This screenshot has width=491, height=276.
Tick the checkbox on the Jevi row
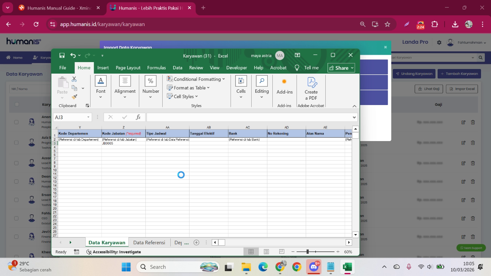coord(16,237)
